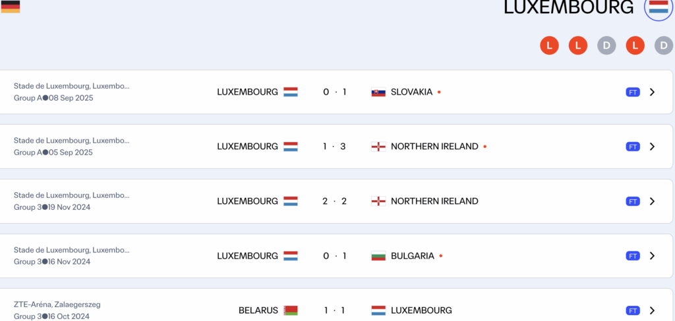The height and width of the screenshot is (321, 675).
Task: Click the last grey D form indicator
Action: coord(664,45)
